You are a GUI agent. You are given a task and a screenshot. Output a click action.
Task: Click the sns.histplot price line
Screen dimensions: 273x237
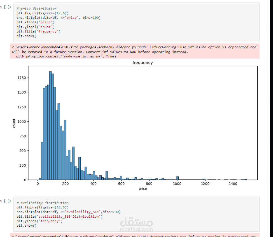pyautogui.click(x=59, y=18)
